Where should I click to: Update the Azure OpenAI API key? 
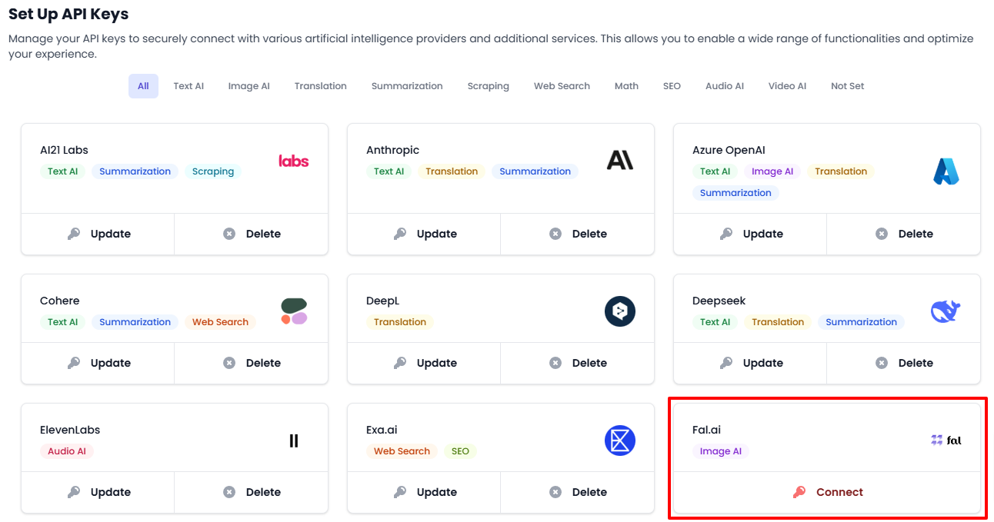tap(750, 234)
